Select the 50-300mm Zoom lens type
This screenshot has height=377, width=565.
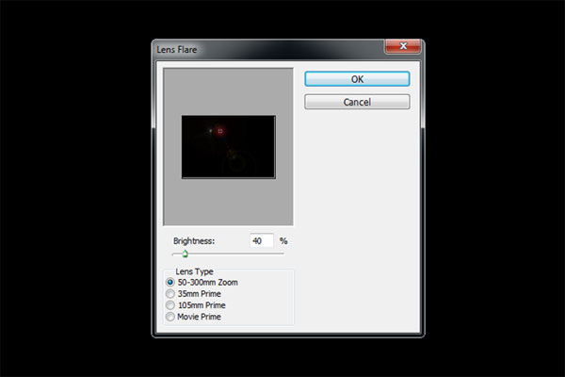[x=170, y=282]
